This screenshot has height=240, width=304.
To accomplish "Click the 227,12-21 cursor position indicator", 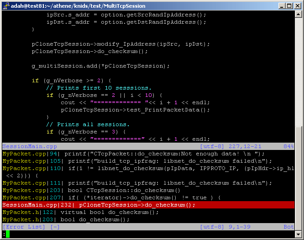I will (245, 146).
